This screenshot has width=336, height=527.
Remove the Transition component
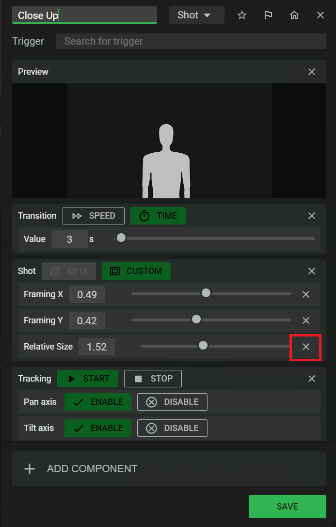[312, 216]
